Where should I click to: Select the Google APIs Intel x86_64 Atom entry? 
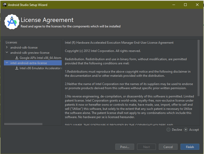coord(40,58)
